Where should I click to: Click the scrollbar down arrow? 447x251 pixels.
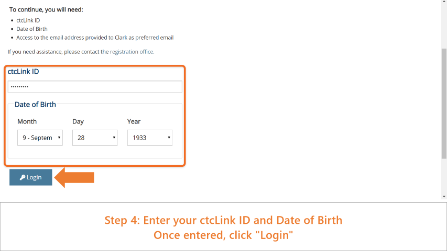[444, 197]
